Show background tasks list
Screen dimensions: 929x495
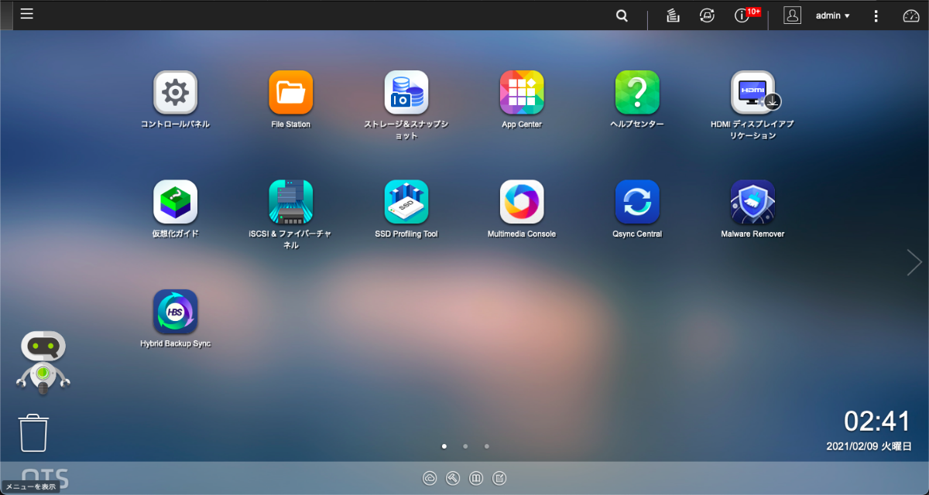click(673, 15)
